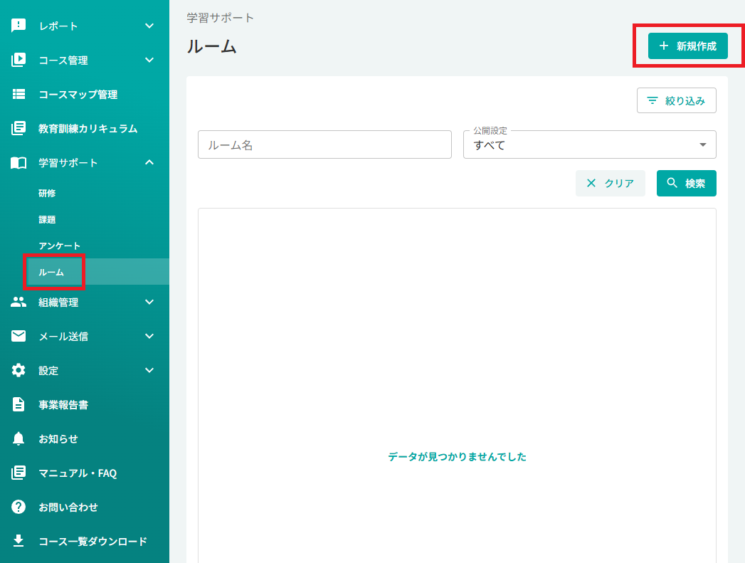This screenshot has height=563, width=745.
Task: Click the データが見つかりませんでした message
Action: coord(457,456)
